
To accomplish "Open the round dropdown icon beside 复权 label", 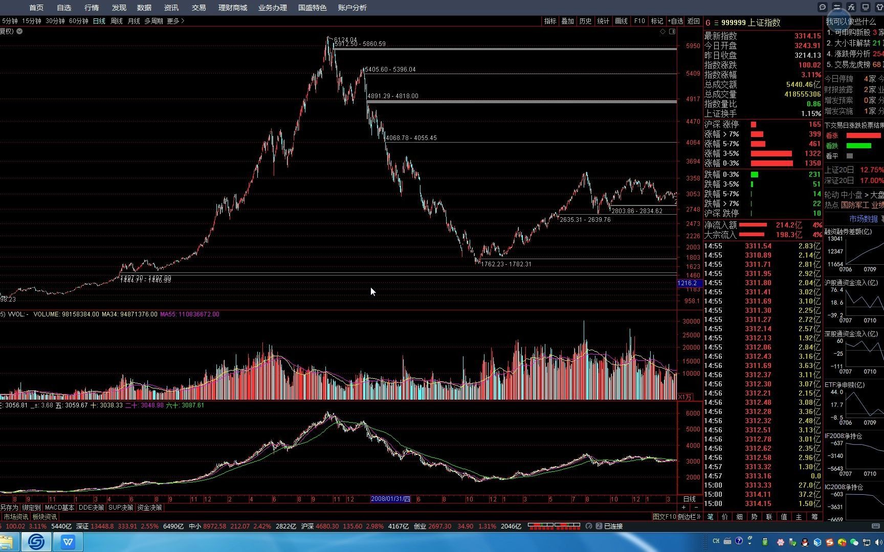I will (19, 31).
